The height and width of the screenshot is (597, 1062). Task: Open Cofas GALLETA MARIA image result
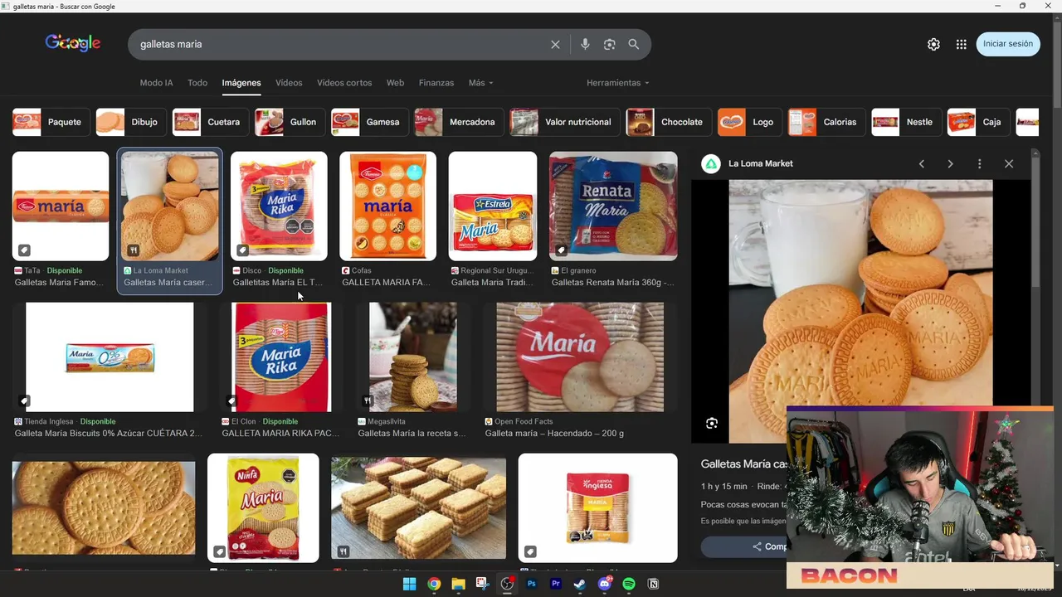tap(388, 206)
